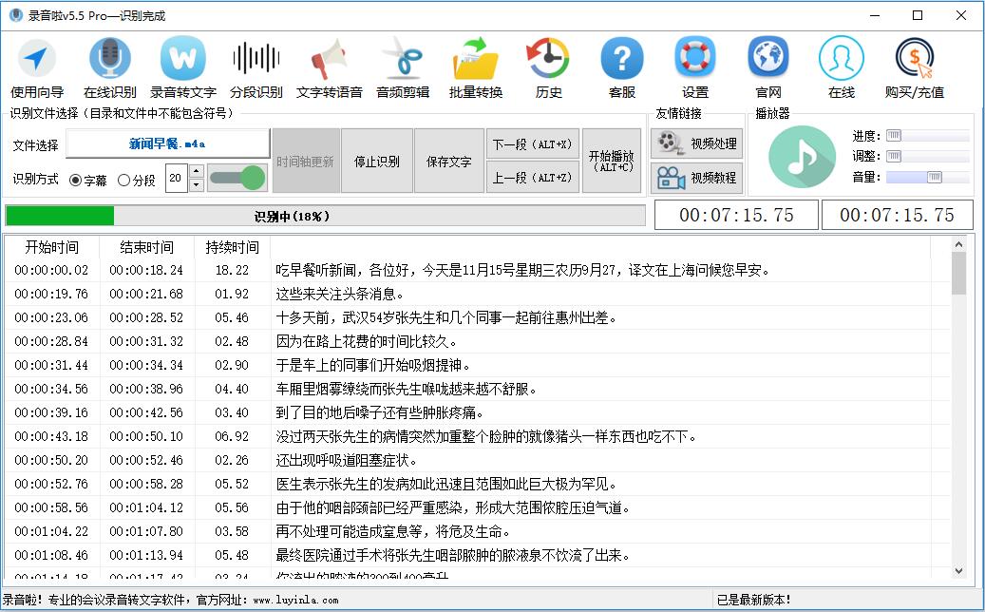The width and height of the screenshot is (985, 612).
Task: Launch 录音转文字 tool
Action: click(x=182, y=67)
